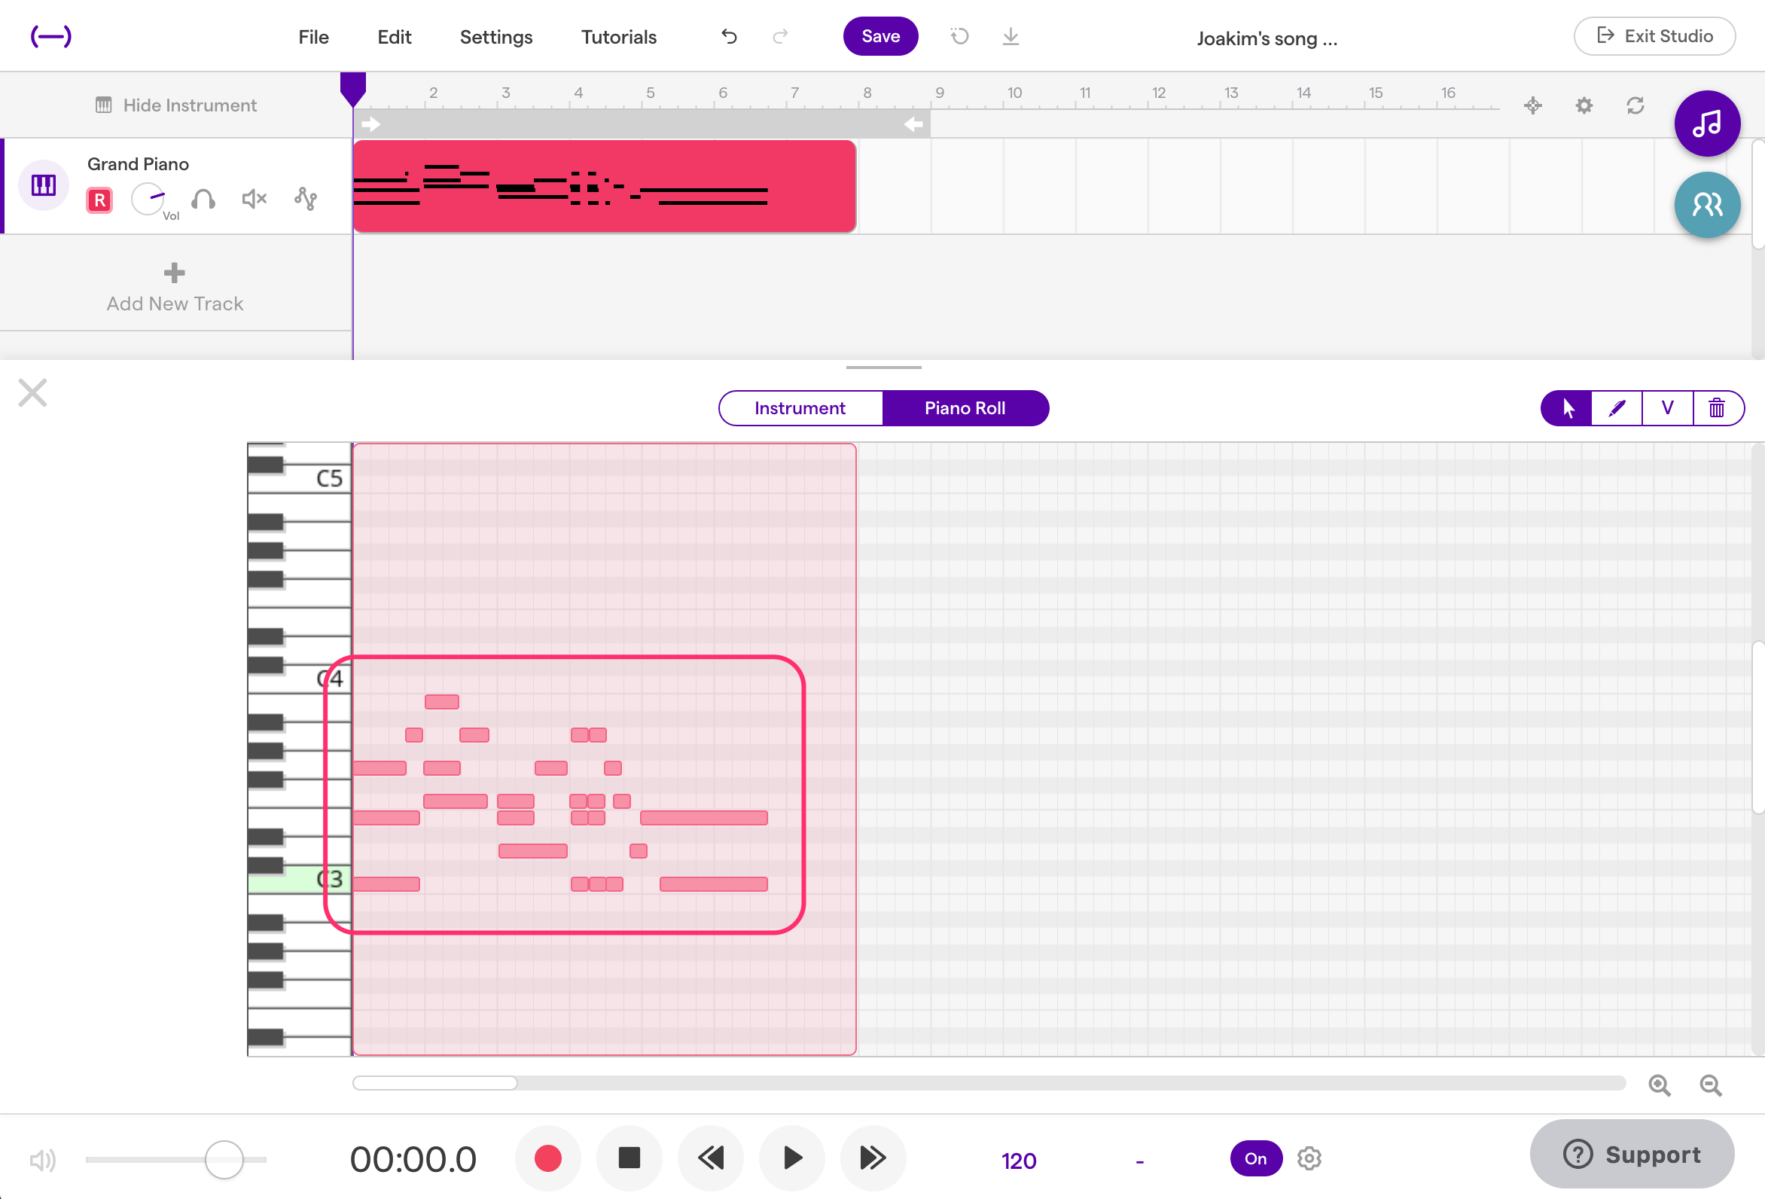
Task: Click the Exit Studio button
Action: tap(1654, 35)
